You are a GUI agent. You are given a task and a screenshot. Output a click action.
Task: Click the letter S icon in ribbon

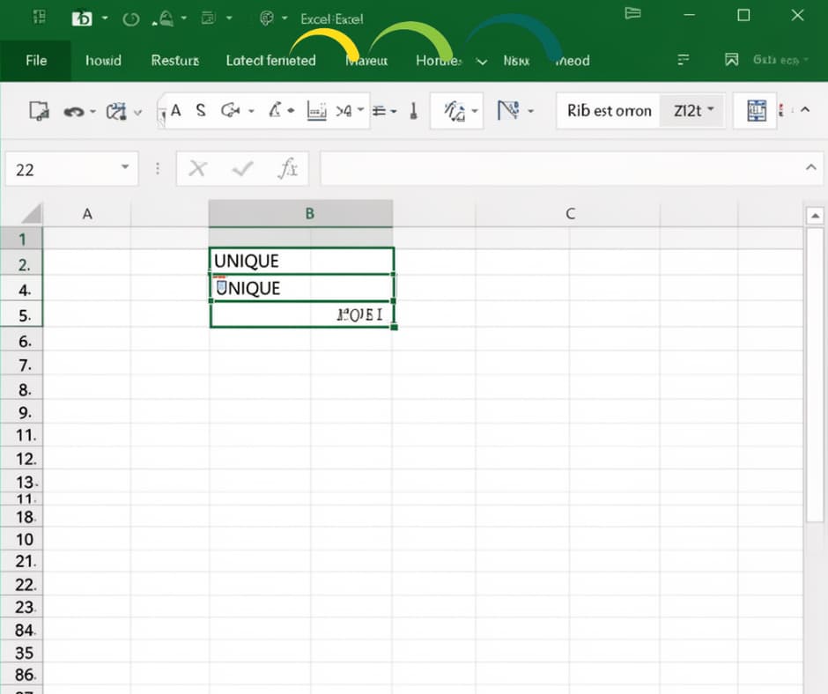200,110
